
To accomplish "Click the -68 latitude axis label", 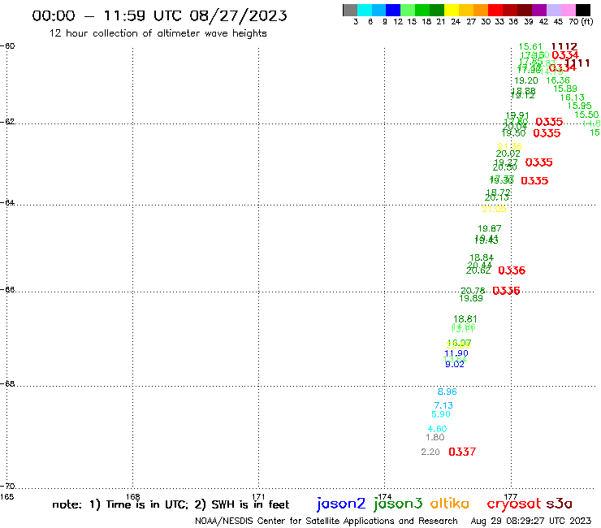I will [x=7, y=383].
